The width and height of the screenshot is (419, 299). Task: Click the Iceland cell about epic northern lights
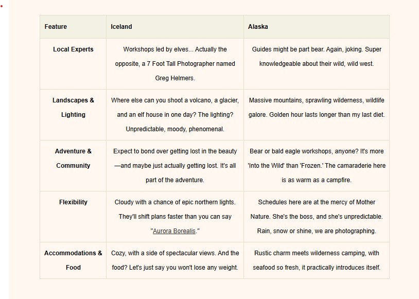tap(175, 209)
